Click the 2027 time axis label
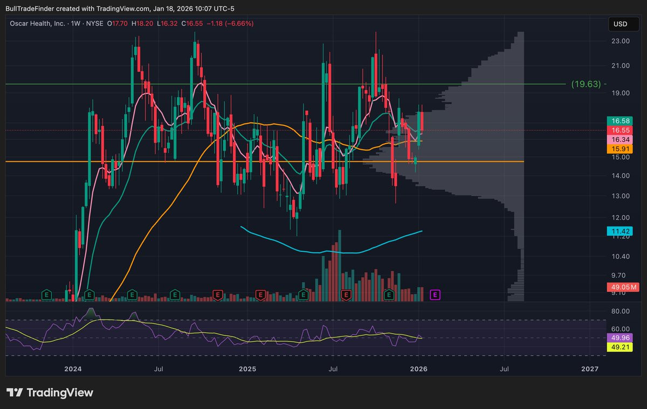Screen dimensions: 647x409 [x=590, y=369]
